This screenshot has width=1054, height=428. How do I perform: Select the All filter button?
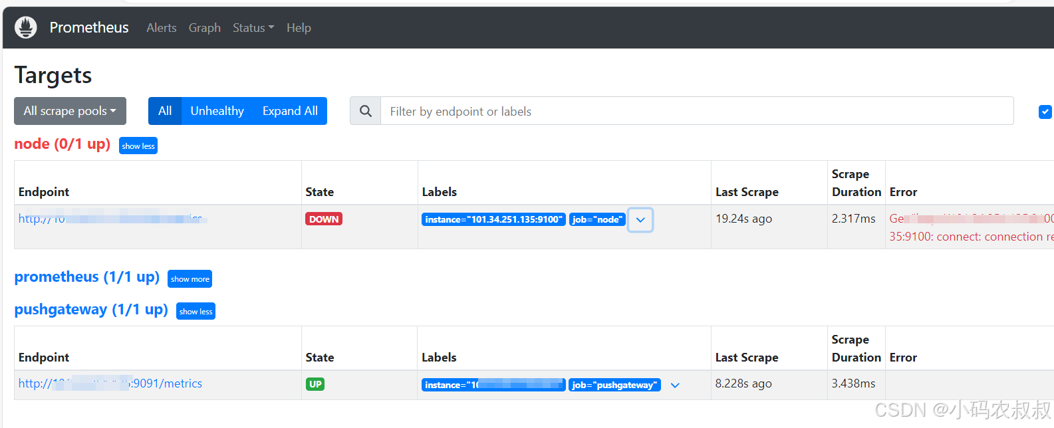pyautogui.click(x=165, y=111)
